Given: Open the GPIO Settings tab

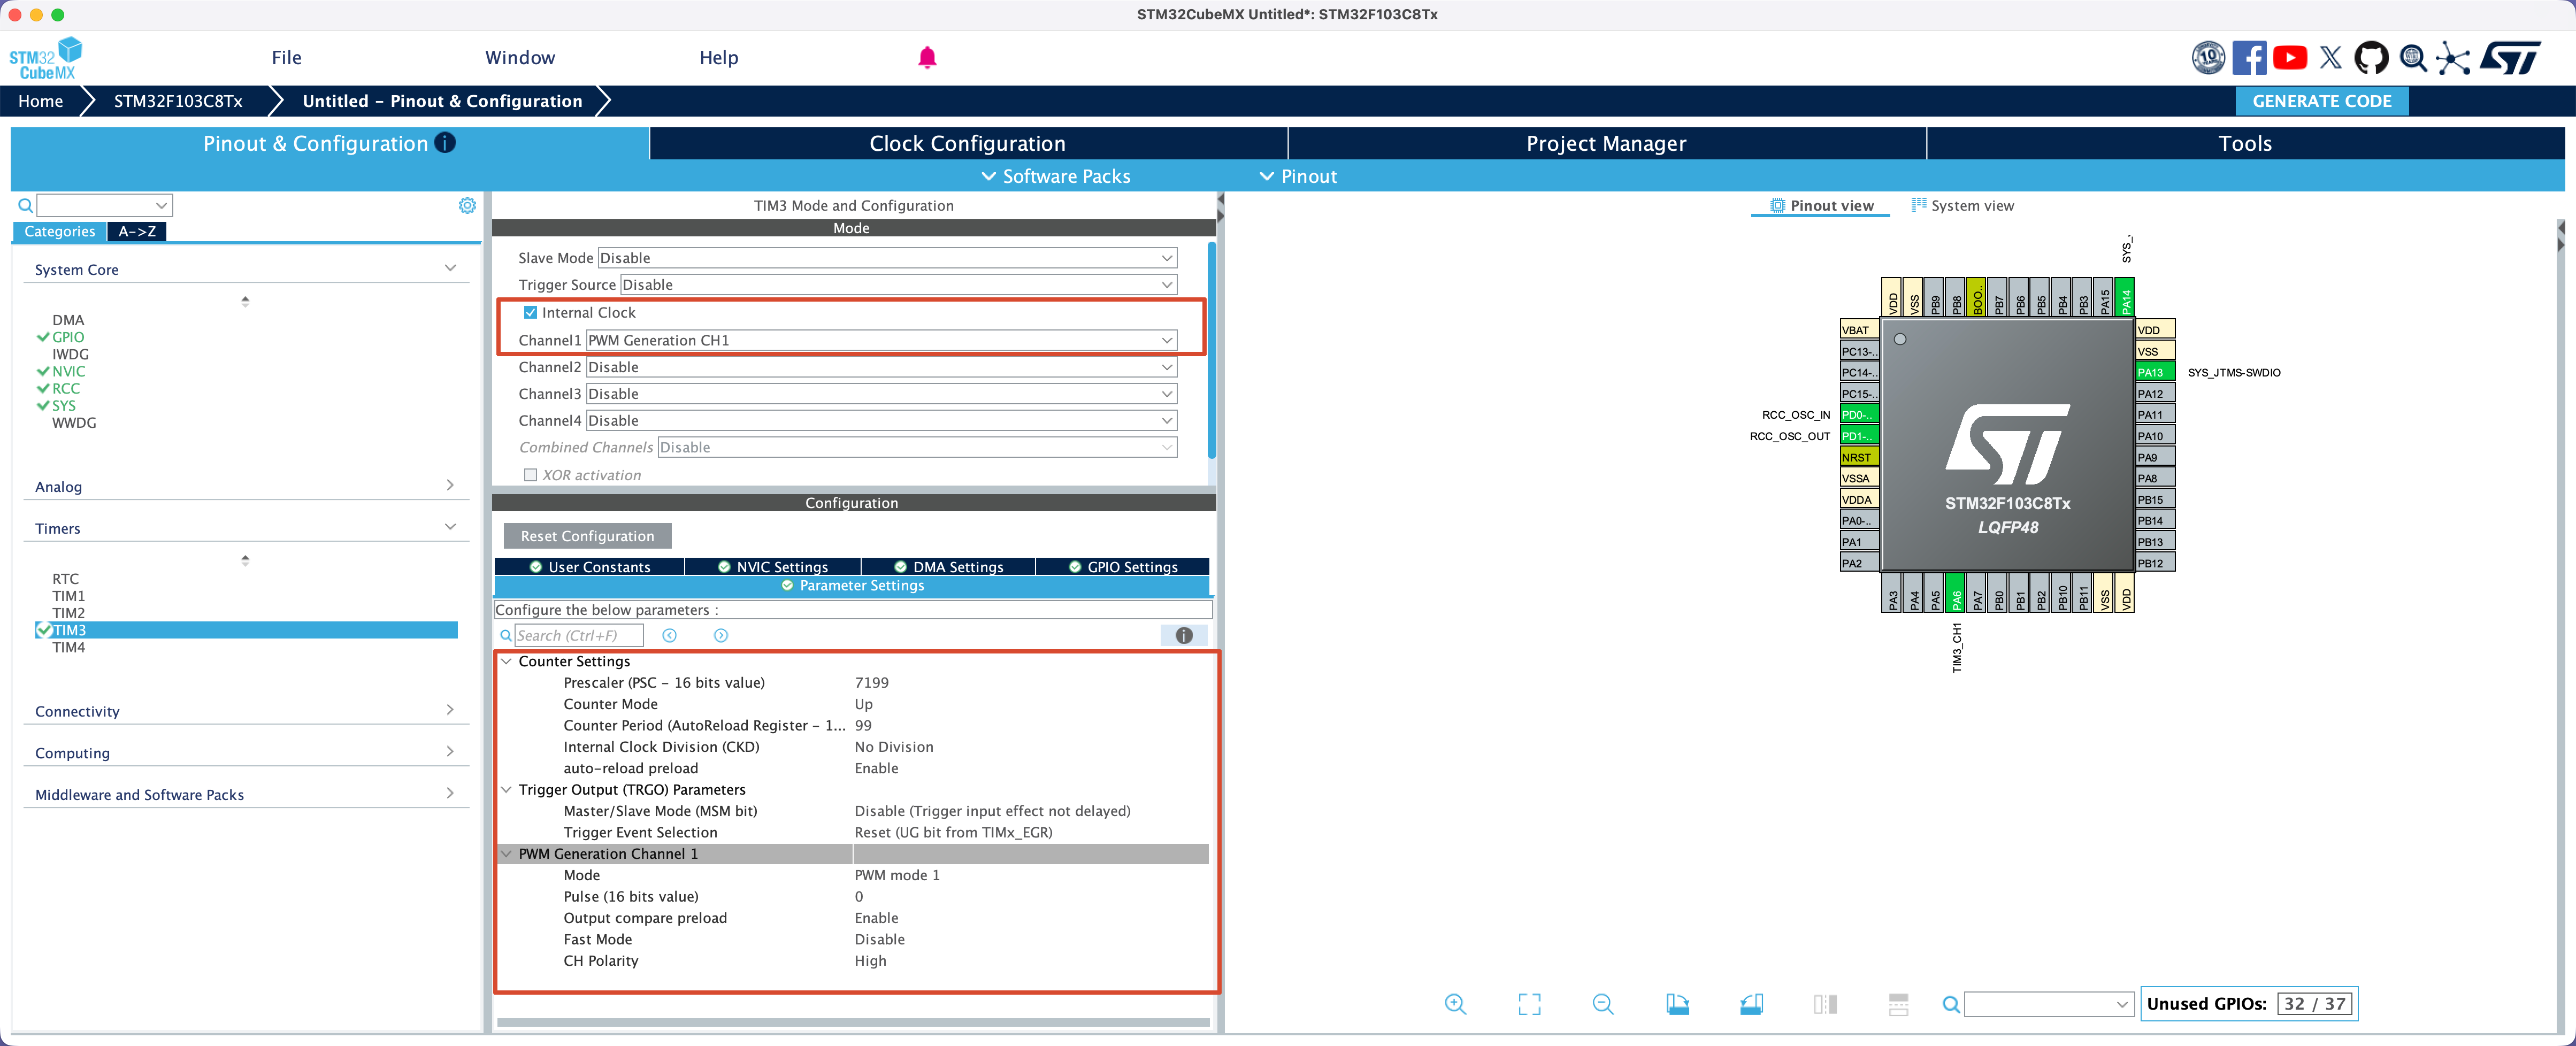Looking at the screenshot, I should click(x=1123, y=567).
